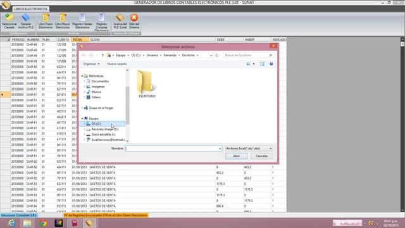Go back in the file dialog
The image size is (405, 228).
84,55
